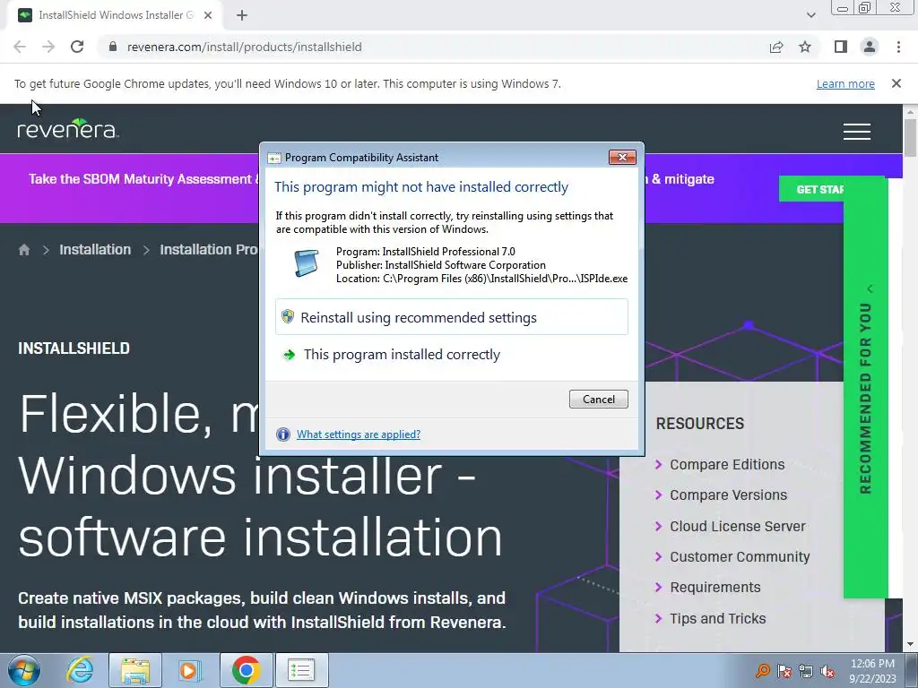The width and height of the screenshot is (918, 688).
Task: Select the InstallShield Windows Installer tab
Action: tap(114, 16)
